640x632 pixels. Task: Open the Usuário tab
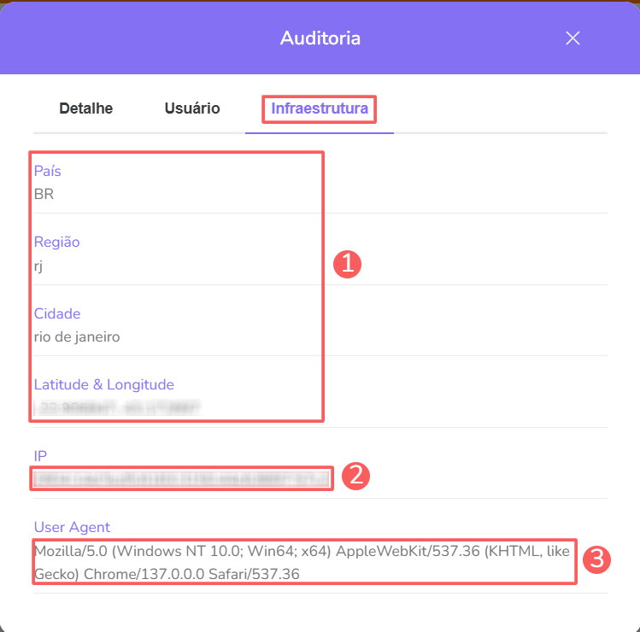click(192, 108)
